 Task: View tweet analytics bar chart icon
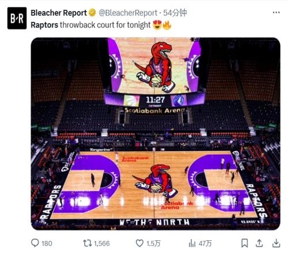(x=192, y=243)
